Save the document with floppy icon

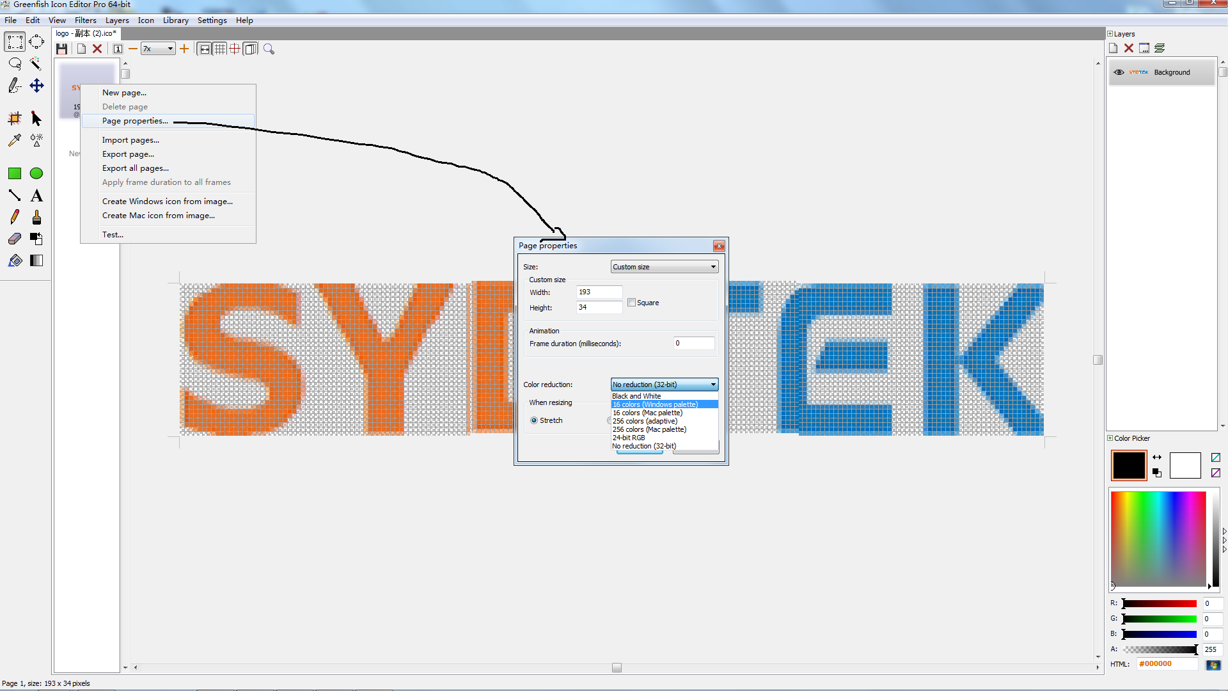coord(62,49)
